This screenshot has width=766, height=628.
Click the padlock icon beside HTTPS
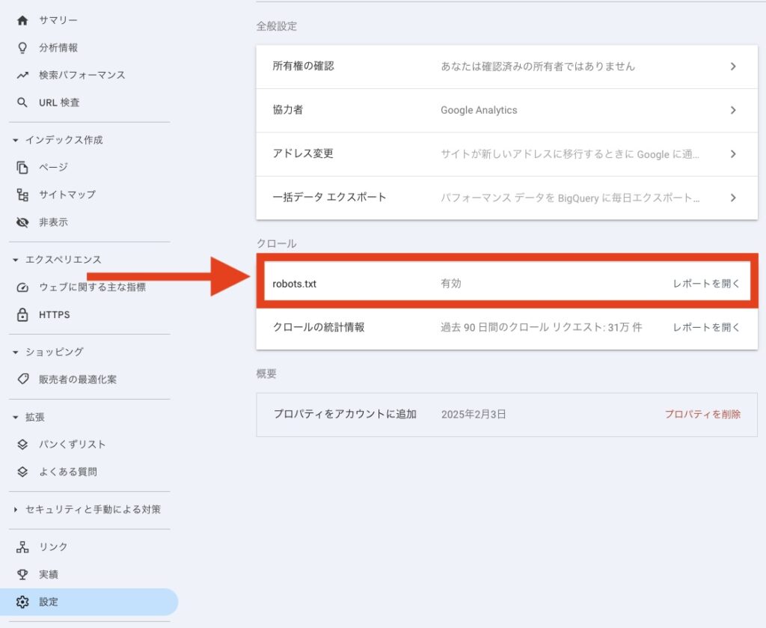22,315
